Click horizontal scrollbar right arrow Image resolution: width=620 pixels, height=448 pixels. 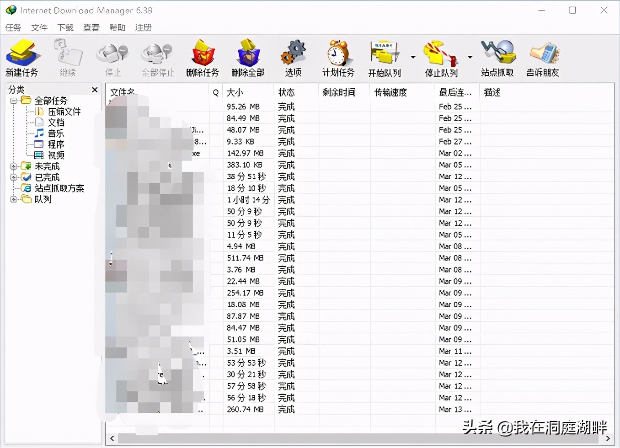tap(608, 438)
